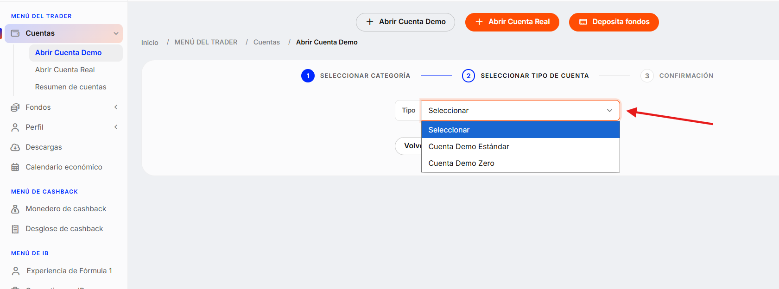Click the Fondos coins icon
This screenshot has width=779, height=289.
pyautogui.click(x=15, y=107)
